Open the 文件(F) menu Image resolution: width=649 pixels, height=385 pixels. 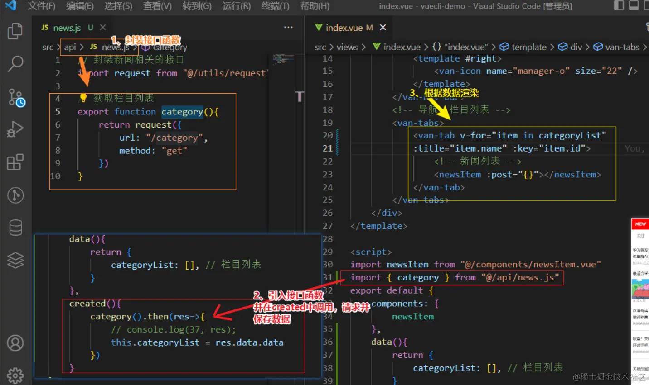[41, 6]
